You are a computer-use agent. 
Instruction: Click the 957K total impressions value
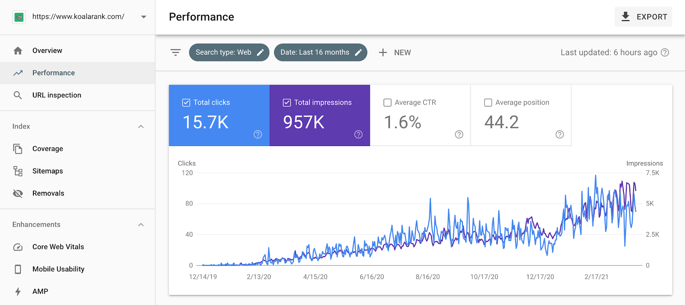304,123
